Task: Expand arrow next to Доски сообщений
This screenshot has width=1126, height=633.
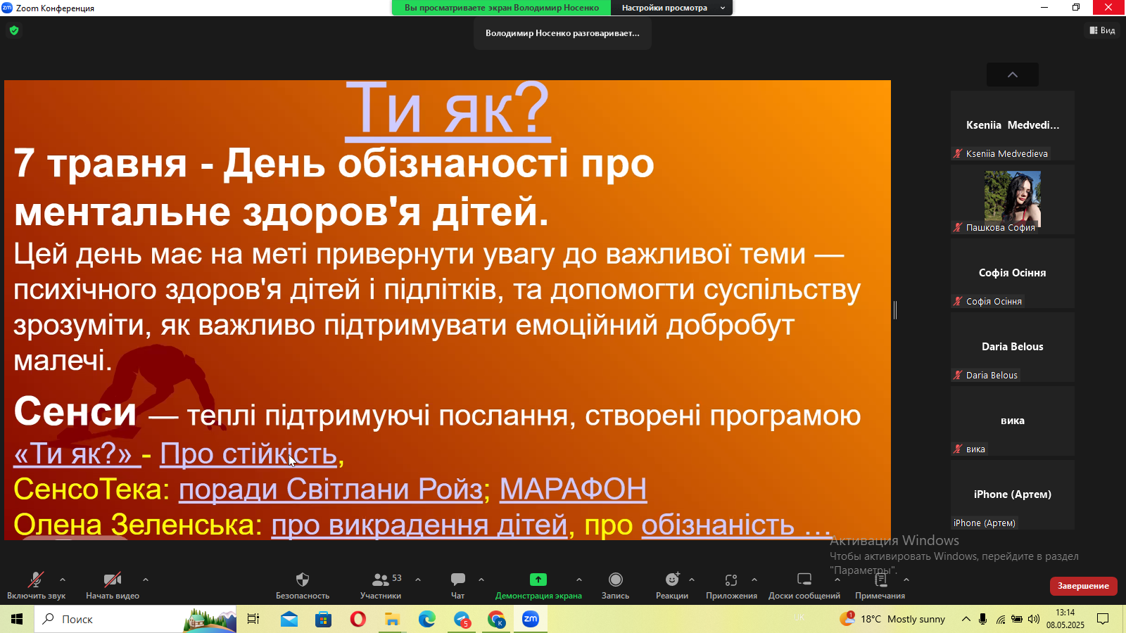Action: pyautogui.click(x=837, y=580)
